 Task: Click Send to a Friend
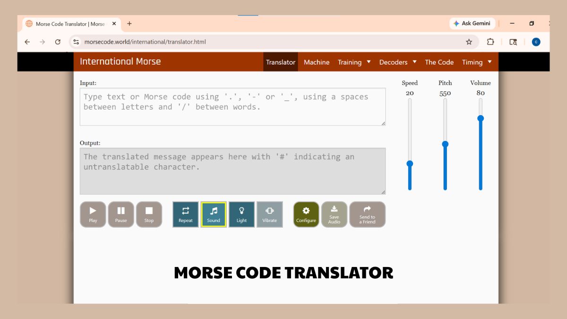point(367,215)
